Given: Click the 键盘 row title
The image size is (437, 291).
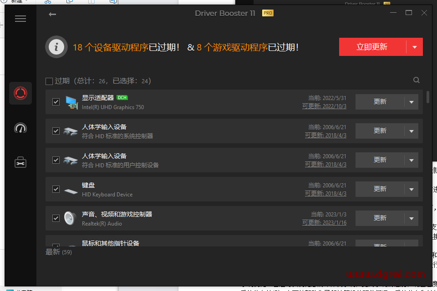Looking at the screenshot, I should click(88, 185).
